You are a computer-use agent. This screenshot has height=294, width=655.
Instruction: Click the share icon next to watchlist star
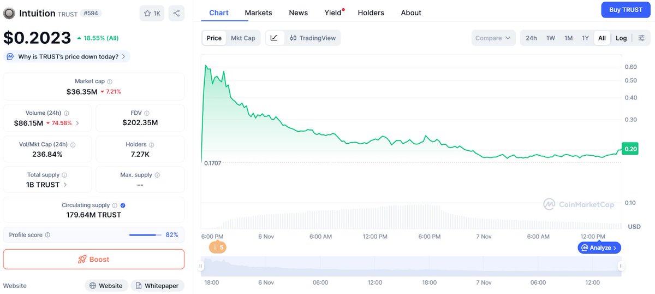pos(176,13)
